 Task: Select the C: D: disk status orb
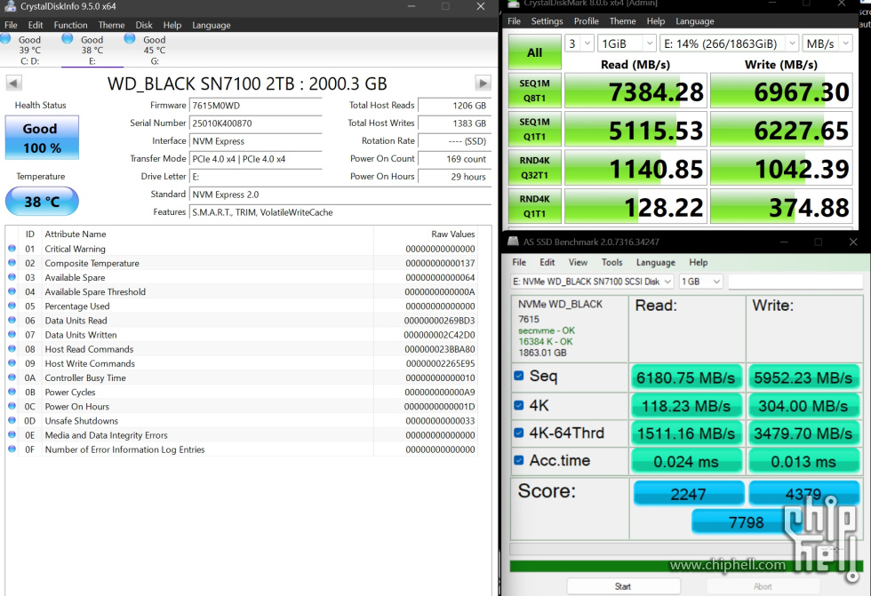pos(6,39)
